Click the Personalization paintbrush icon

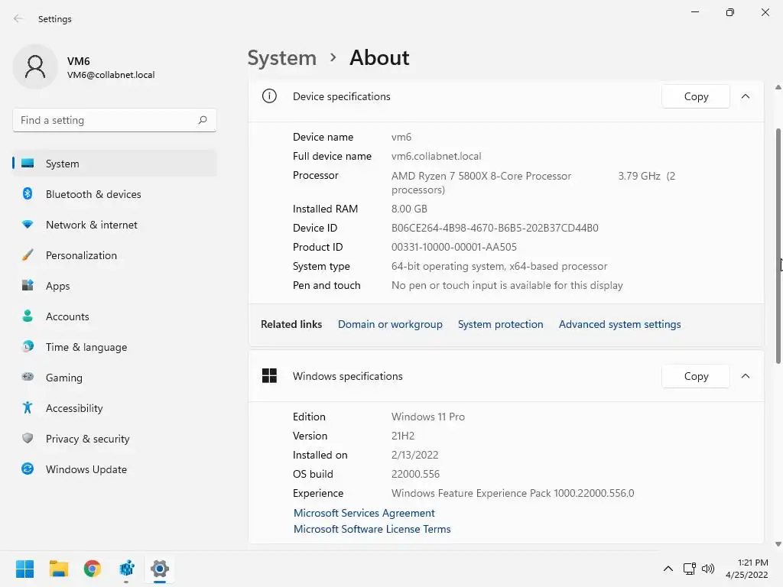click(x=28, y=255)
